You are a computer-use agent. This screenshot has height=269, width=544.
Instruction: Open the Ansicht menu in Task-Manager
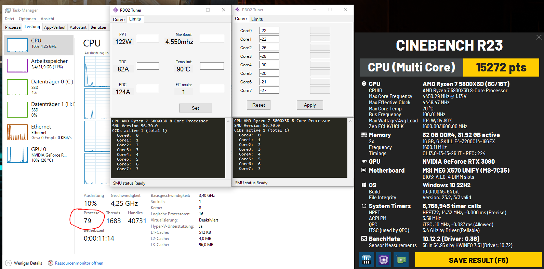click(x=48, y=19)
